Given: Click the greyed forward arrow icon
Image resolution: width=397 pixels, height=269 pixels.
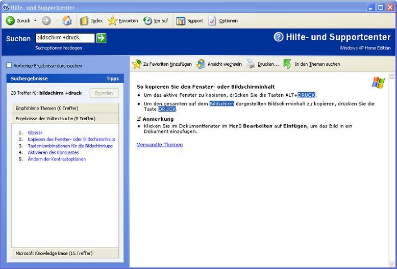Looking at the screenshot, I should coord(46,21).
